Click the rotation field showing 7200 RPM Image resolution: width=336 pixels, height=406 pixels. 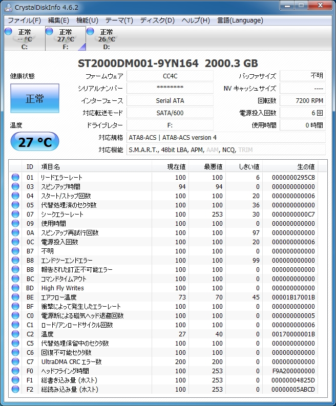pos(303,100)
